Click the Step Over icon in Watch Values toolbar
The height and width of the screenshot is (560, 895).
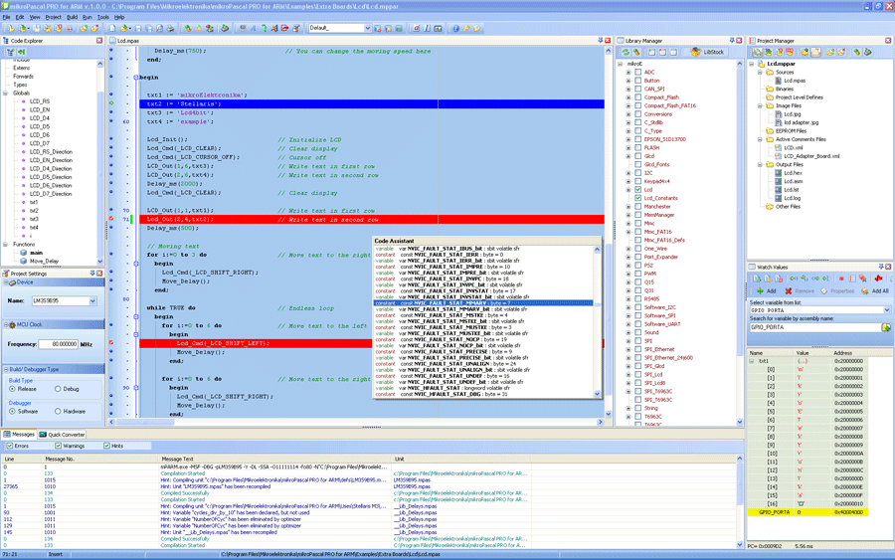(805, 279)
